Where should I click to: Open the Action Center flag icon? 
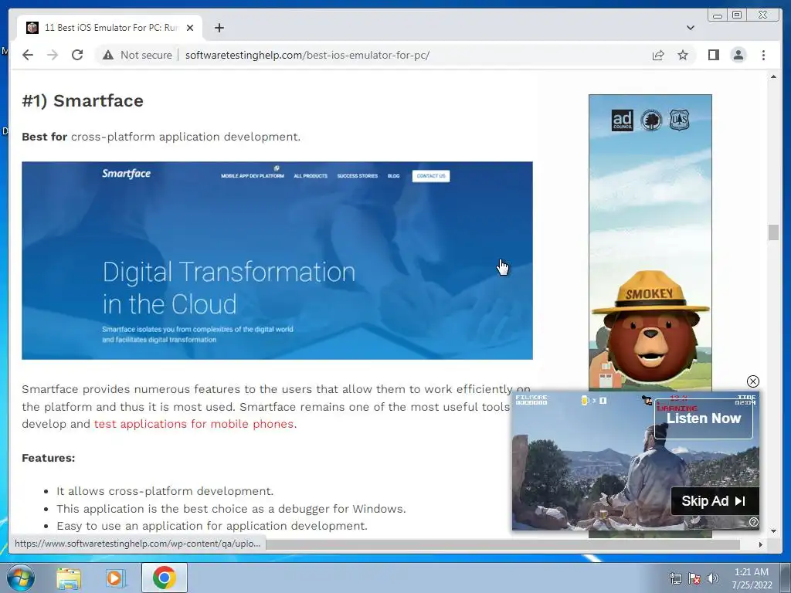694,578
